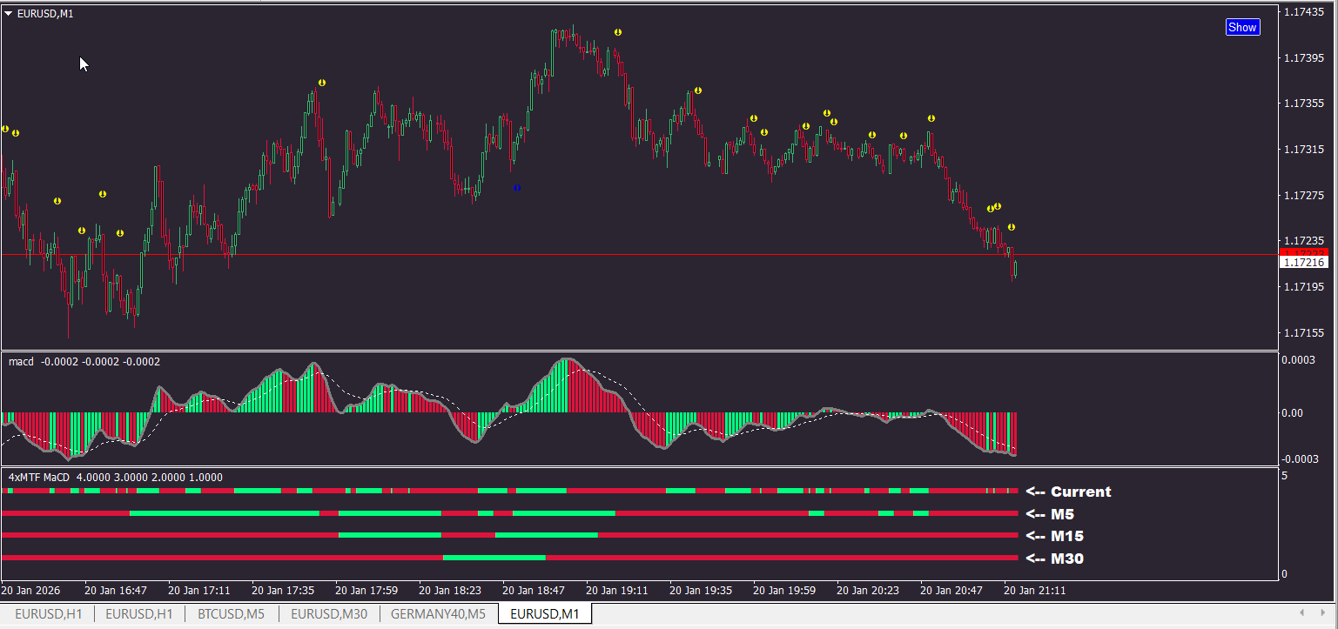Click the left chart-tabs scroll arrow
Viewport: 1338px width, 629px height.
coord(1301,613)
